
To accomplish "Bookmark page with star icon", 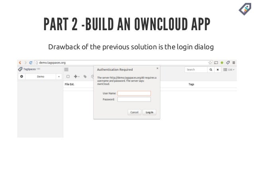I will [210, 62].
